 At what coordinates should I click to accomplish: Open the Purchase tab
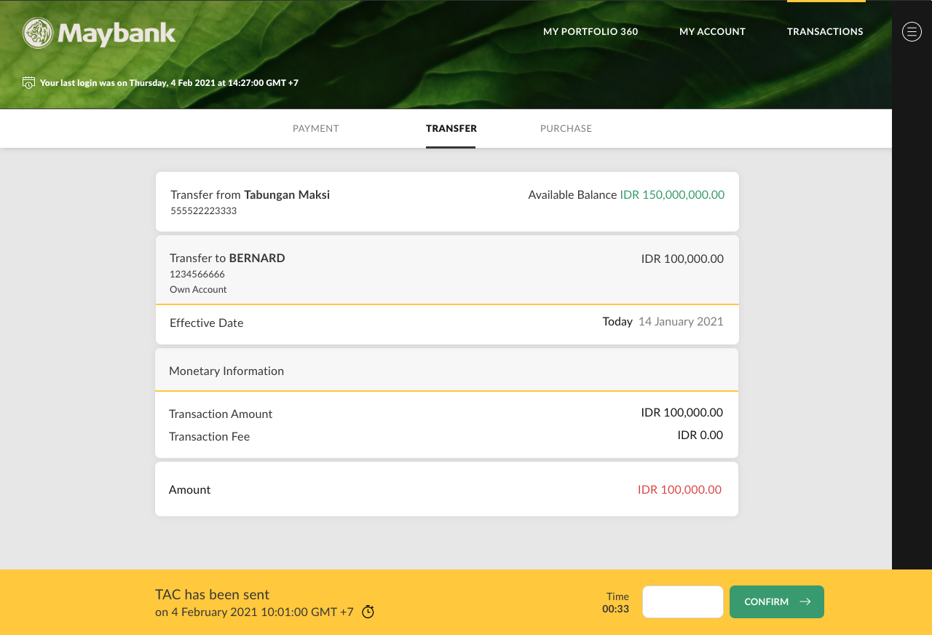point(566,128)
